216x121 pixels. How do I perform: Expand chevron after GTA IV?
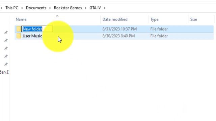tap(105, 8)
